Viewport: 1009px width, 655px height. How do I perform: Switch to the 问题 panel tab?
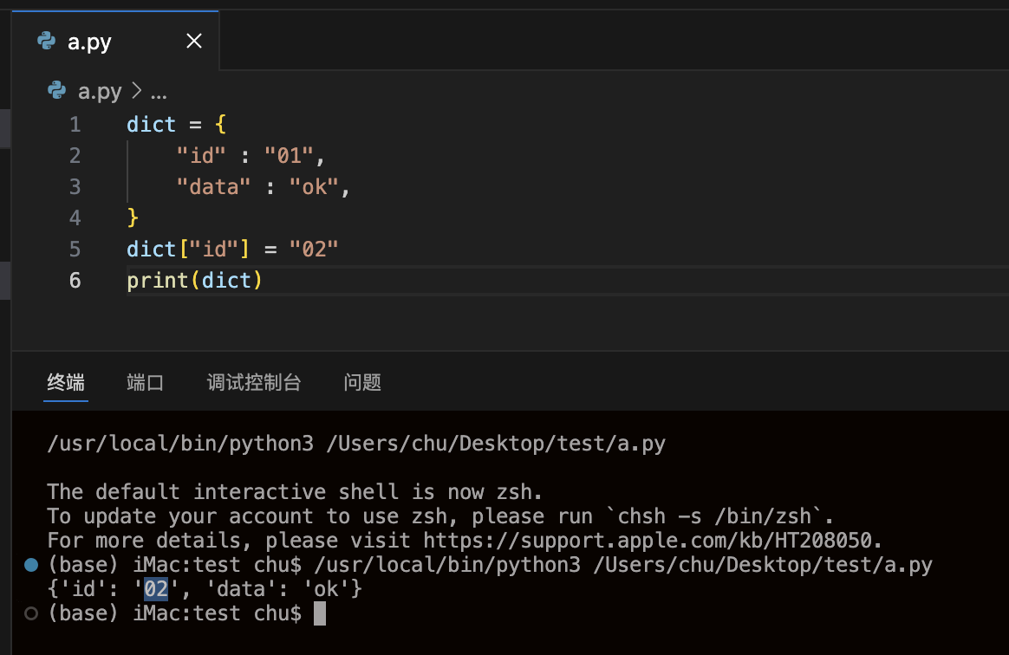(x=362, y=382)
